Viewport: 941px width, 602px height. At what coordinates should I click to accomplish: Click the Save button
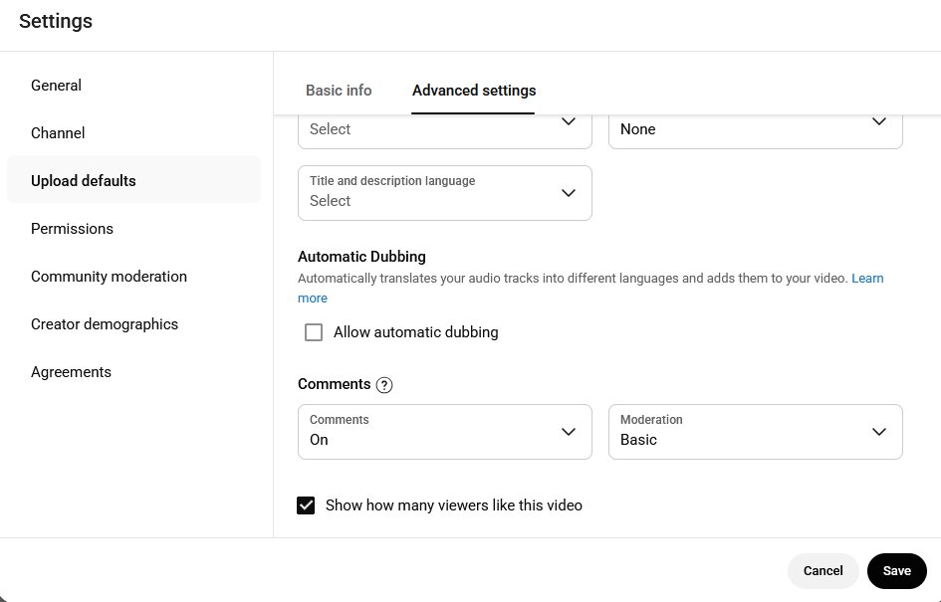[896, 571]
